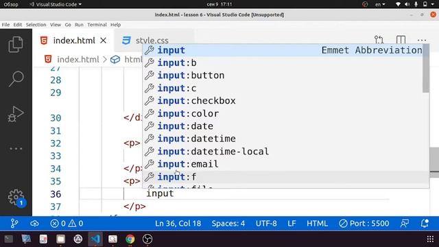This screenshot has height=247, width=439.
Task: Choose the input:b suggestion
Action: pos(283,63)
